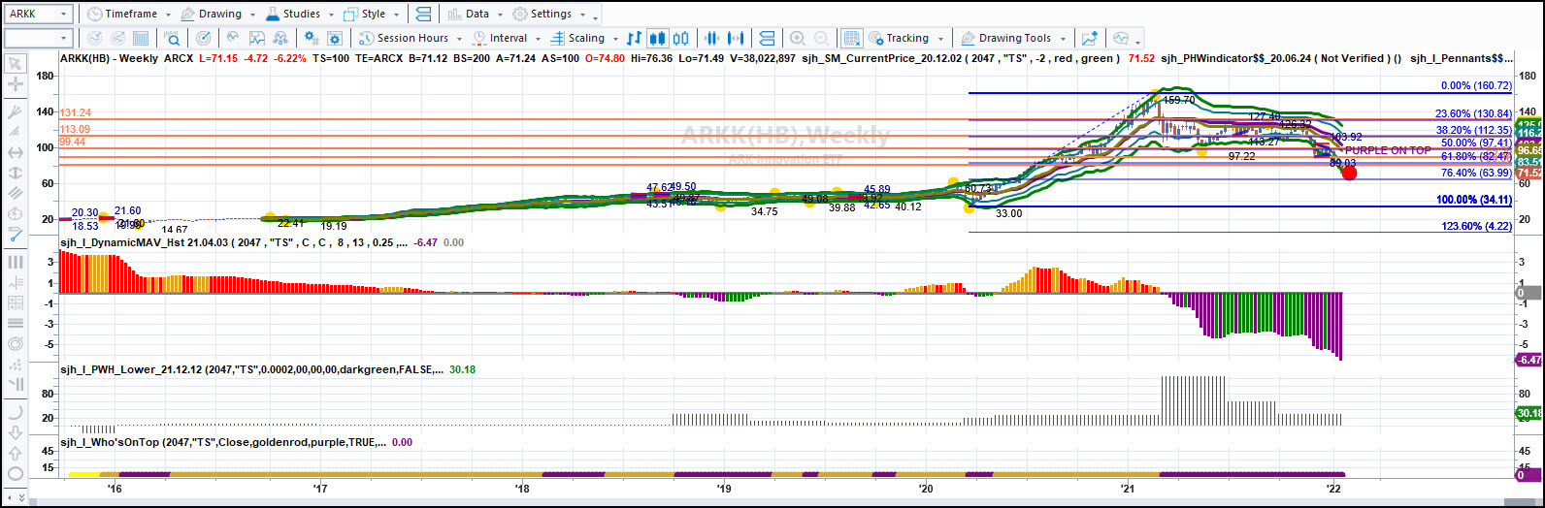Click the blue layout icon before zoom buttons
1545x508 pixels.
pos(767,38)
